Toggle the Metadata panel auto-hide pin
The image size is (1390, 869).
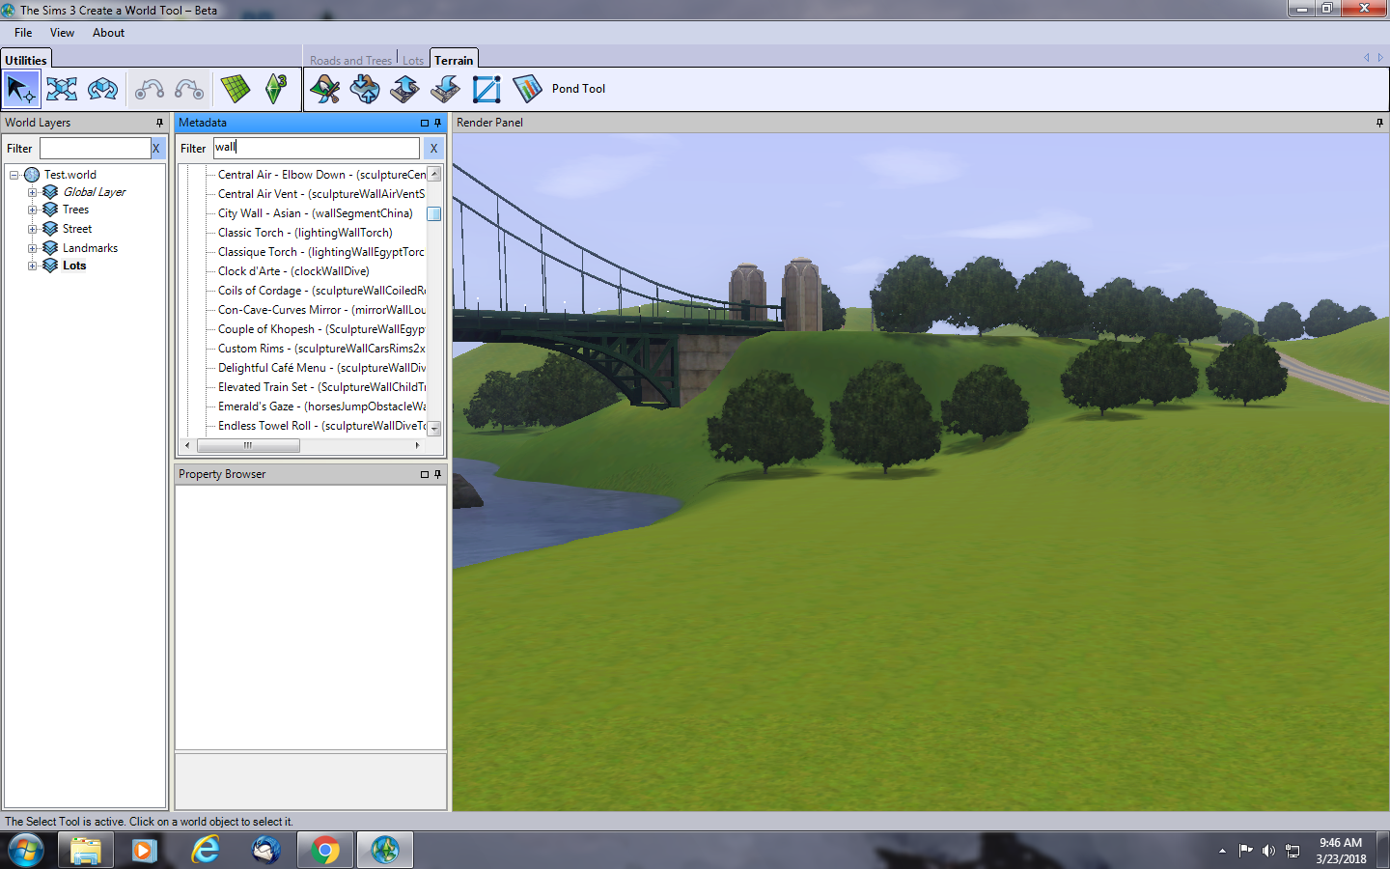[x=437, y=123]
